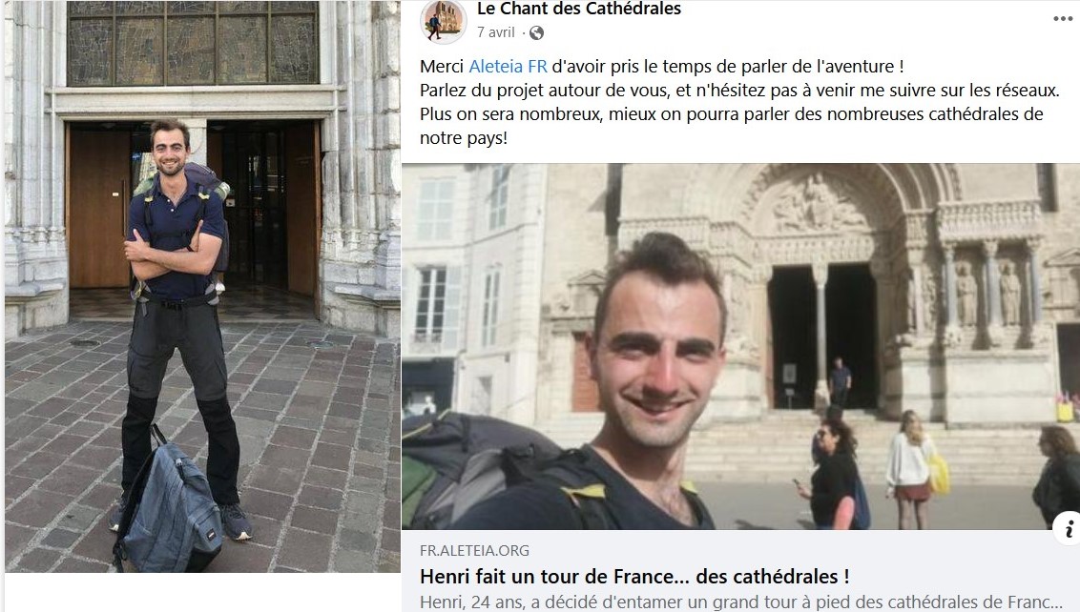Image resolution: width=1080 pixels, height=612 pixels.
Task: Click the link info icon on preview
Action: 1068,529
